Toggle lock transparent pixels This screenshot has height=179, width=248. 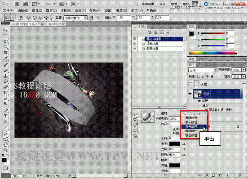click(199, 76)
